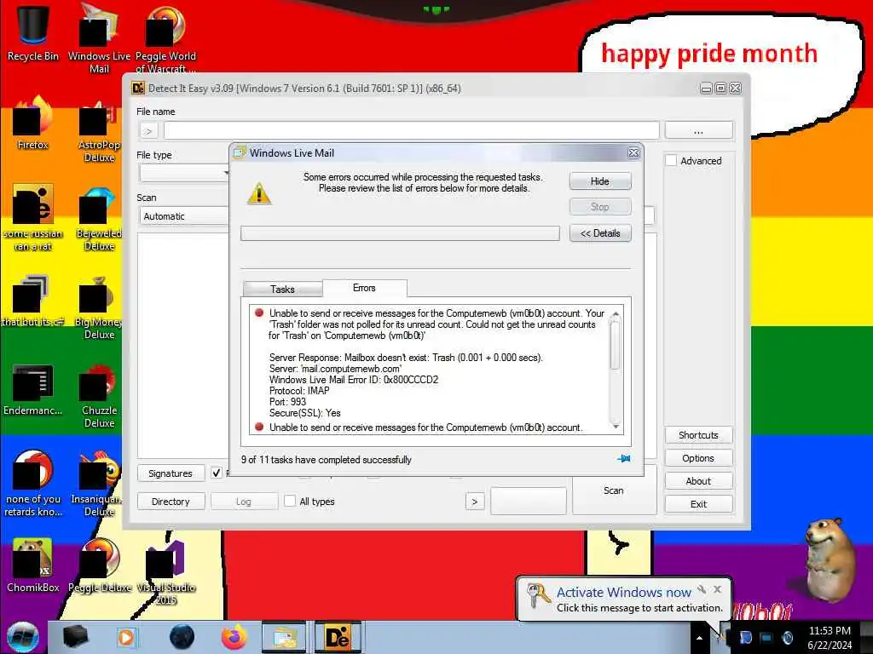The image size is (873, 654).
Task: Select the Visual Studio 2015 desktop icon
Action: tap(165, 571)
